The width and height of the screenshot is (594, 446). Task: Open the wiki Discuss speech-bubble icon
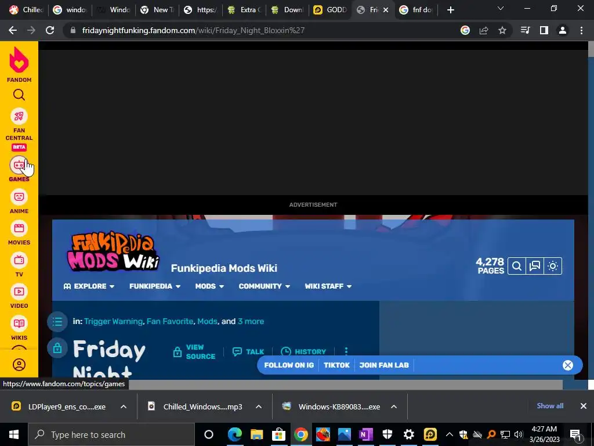[x=534, y=266]
